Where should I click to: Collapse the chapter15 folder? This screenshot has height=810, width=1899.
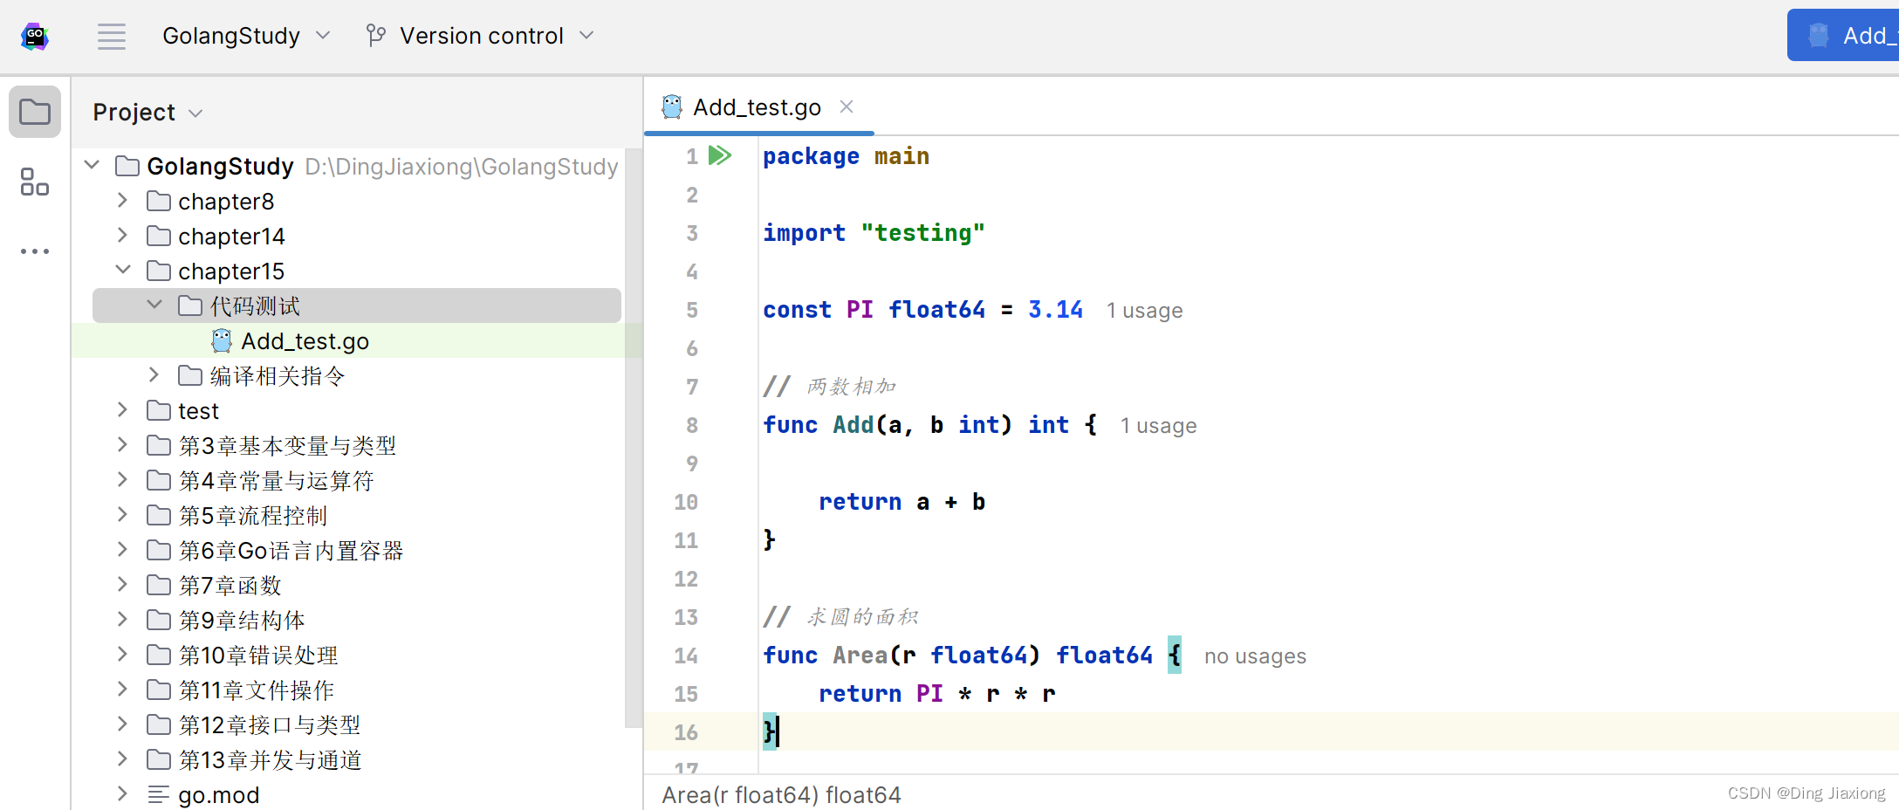point(123,271)
